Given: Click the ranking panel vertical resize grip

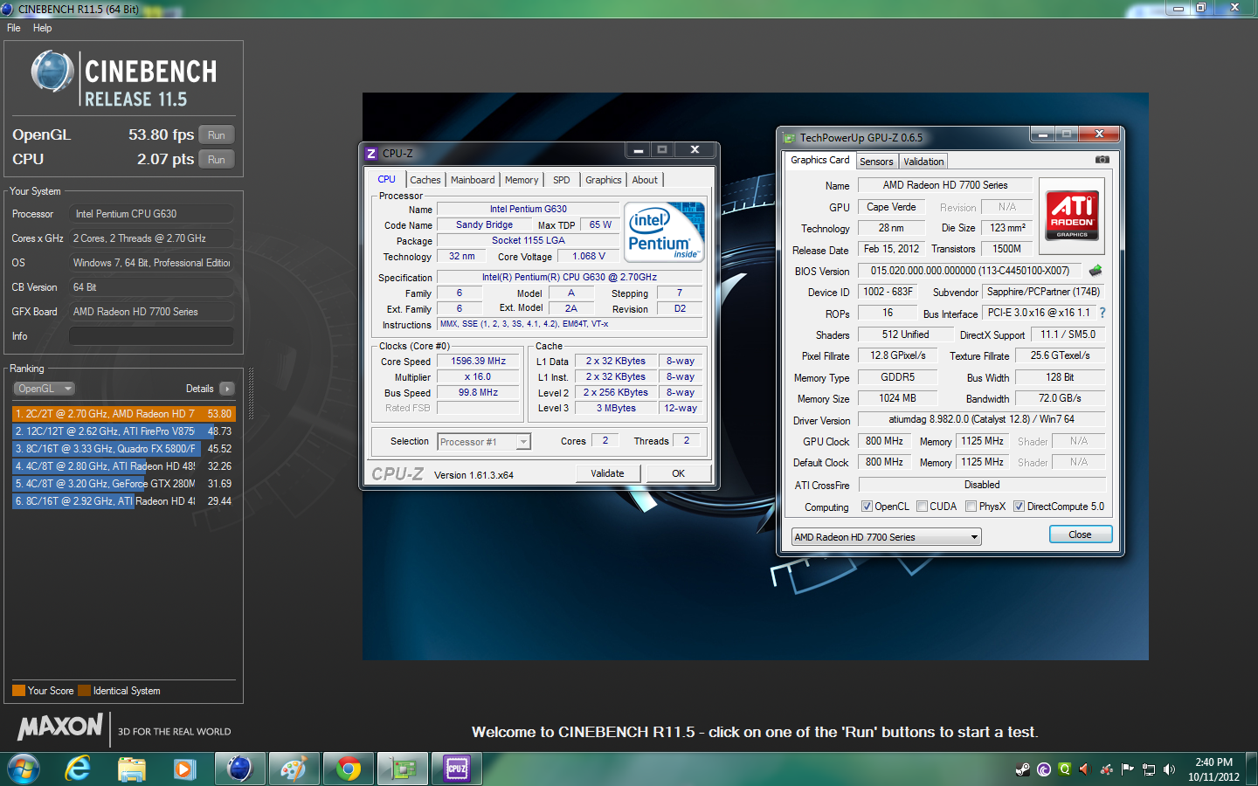Looking at the screenshot, I should coord(251,395).
